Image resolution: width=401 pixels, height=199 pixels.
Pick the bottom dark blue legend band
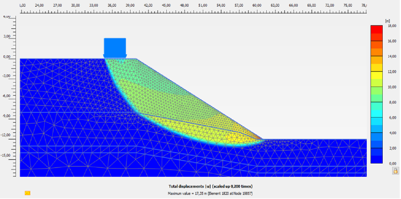[x=376, y=160]
